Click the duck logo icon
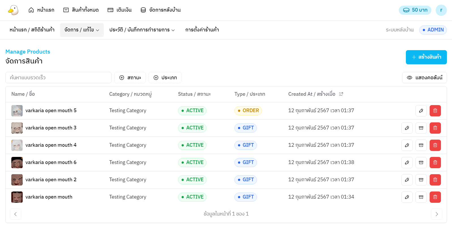 coord(13,10)
